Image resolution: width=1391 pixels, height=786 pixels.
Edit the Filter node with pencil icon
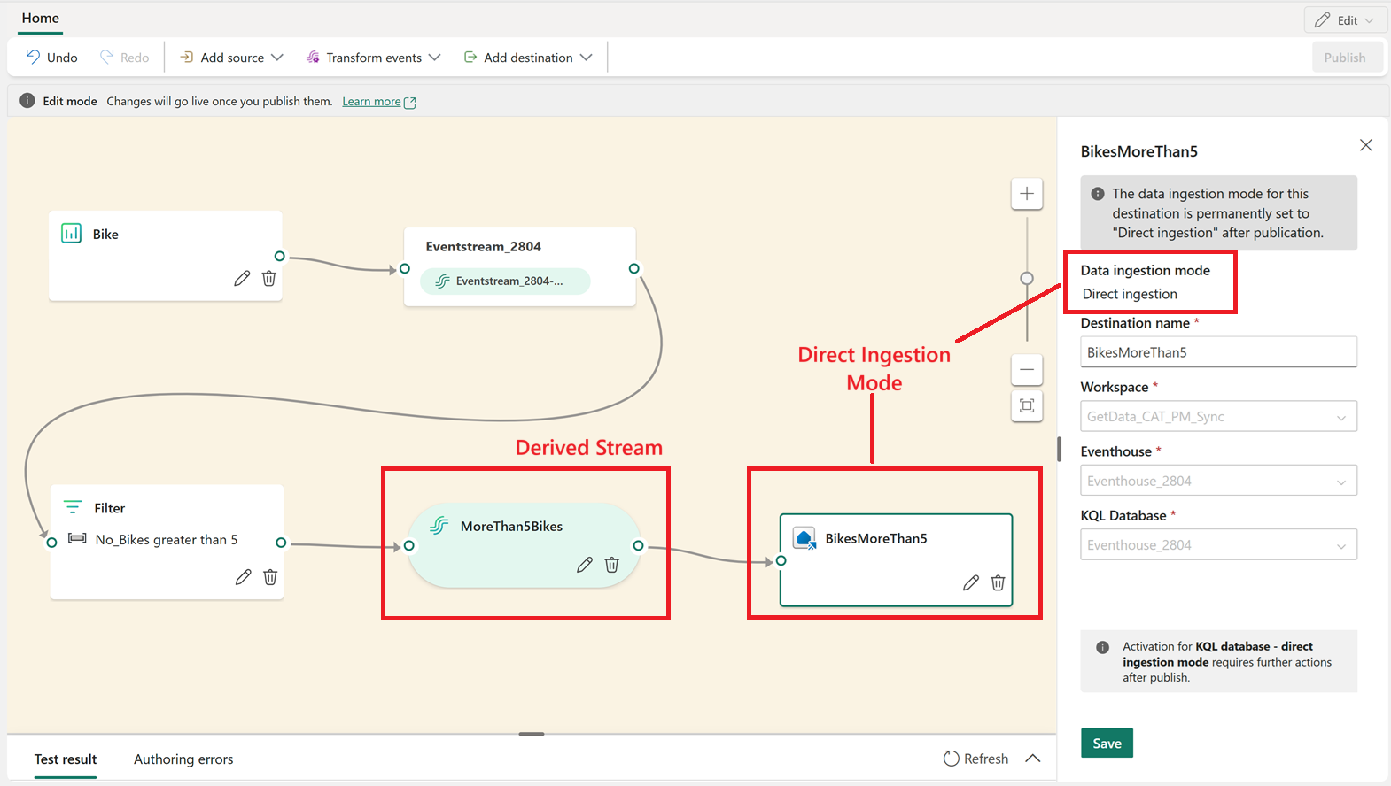click(243, 577)
